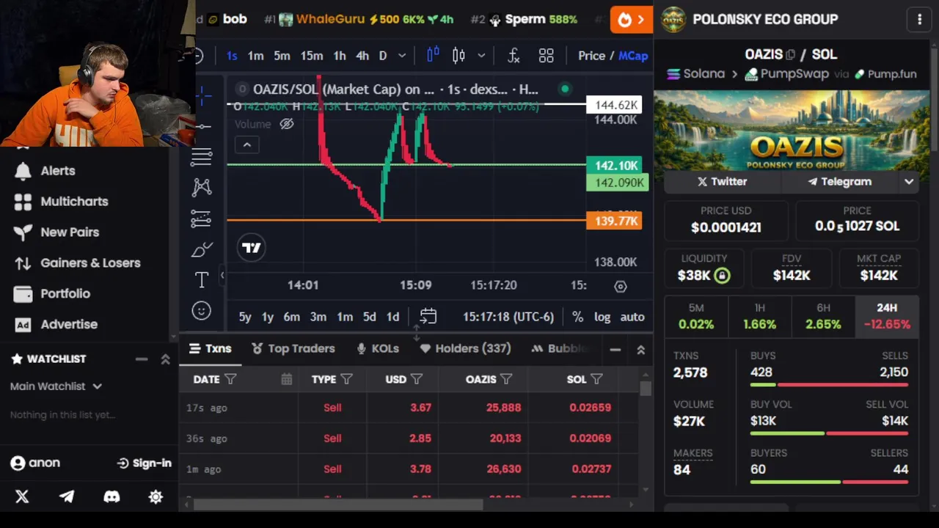939x528 pixels.
Task: Open the go-to-date calendar icon
Action: point(428,317)
